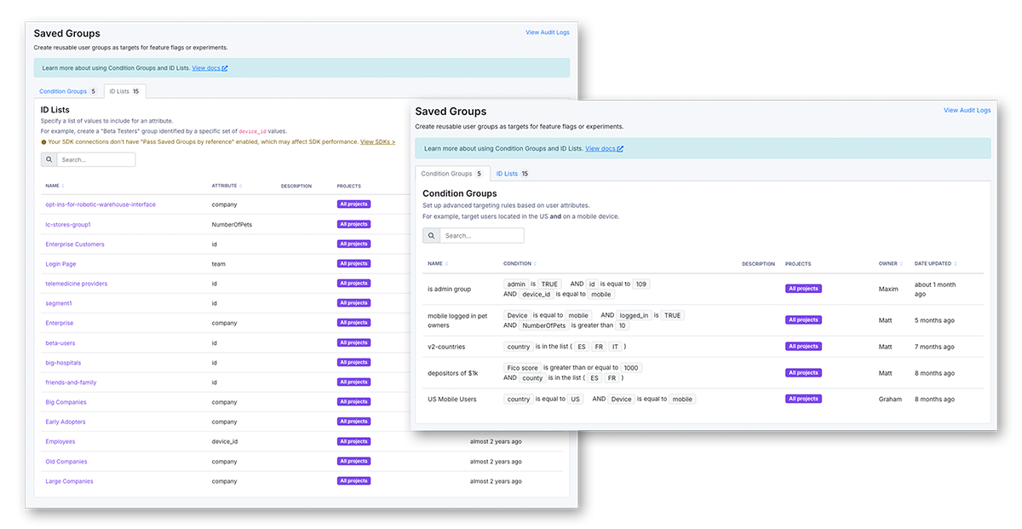
Task: Click 'device_id' attribute in Employees row
Action: (x=225, y=441)
